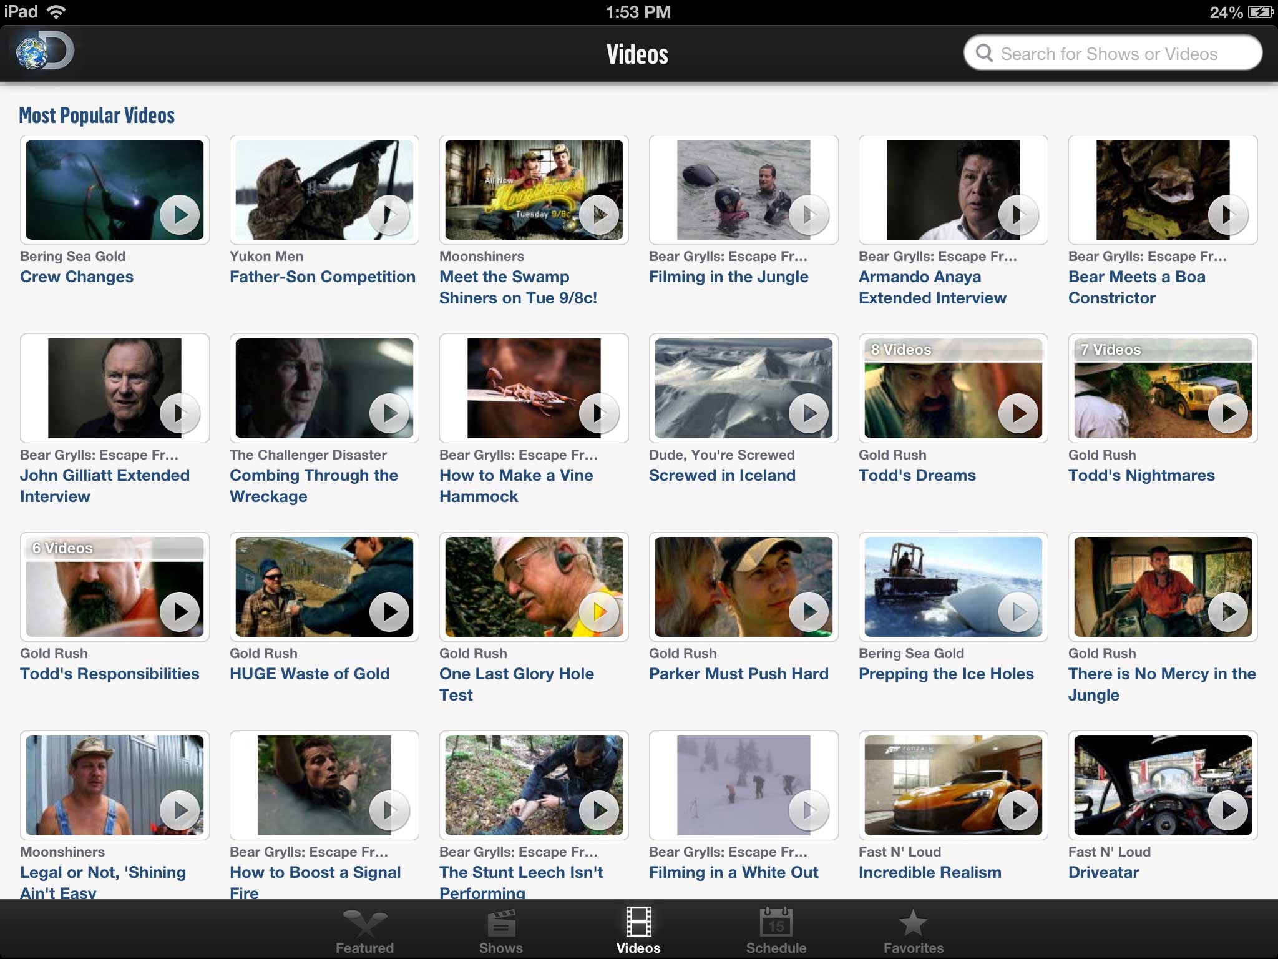Switch to the Shows tab
The image size is (1278, 959).
500,931
